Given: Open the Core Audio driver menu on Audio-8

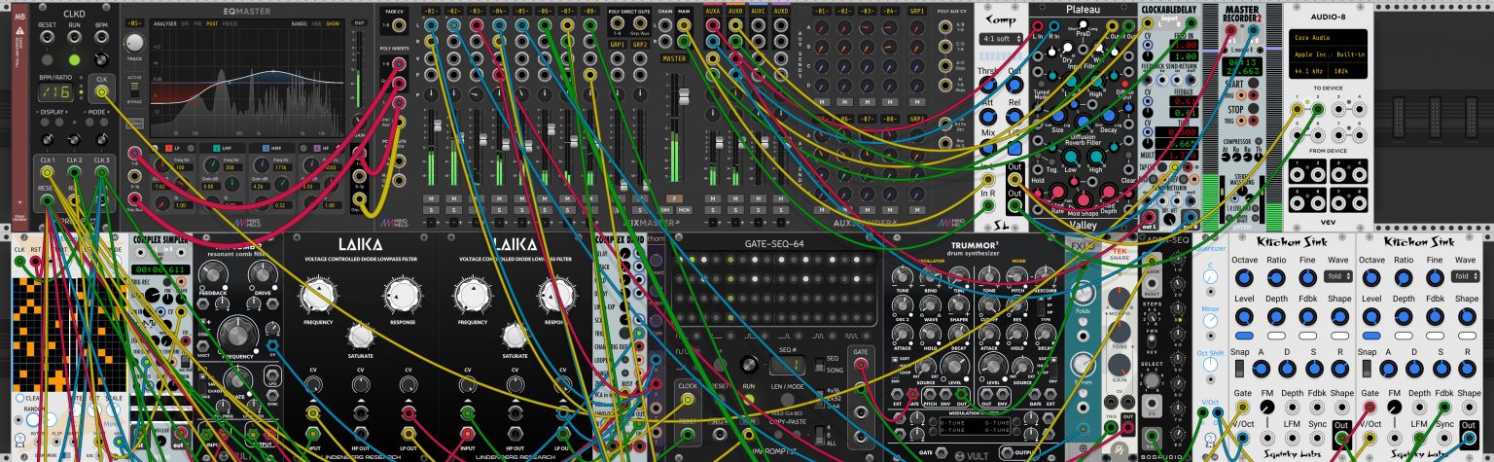Looking at the screenshot, I should (x=1330, y=38).
